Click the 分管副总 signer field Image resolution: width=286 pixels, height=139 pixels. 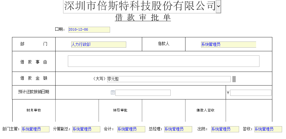[86, 129]
